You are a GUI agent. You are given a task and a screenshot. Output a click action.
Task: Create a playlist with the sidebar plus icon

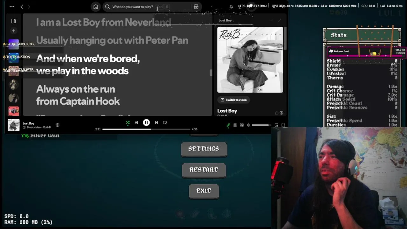pyautogui.click(x=14, y=31)
